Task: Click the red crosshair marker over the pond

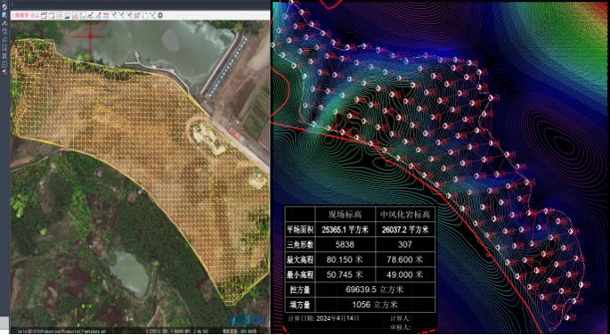Action: pos(90,37)
